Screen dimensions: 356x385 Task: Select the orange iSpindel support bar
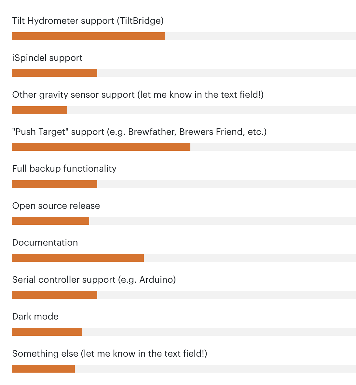pyautogui.click(x=54, y=73)
